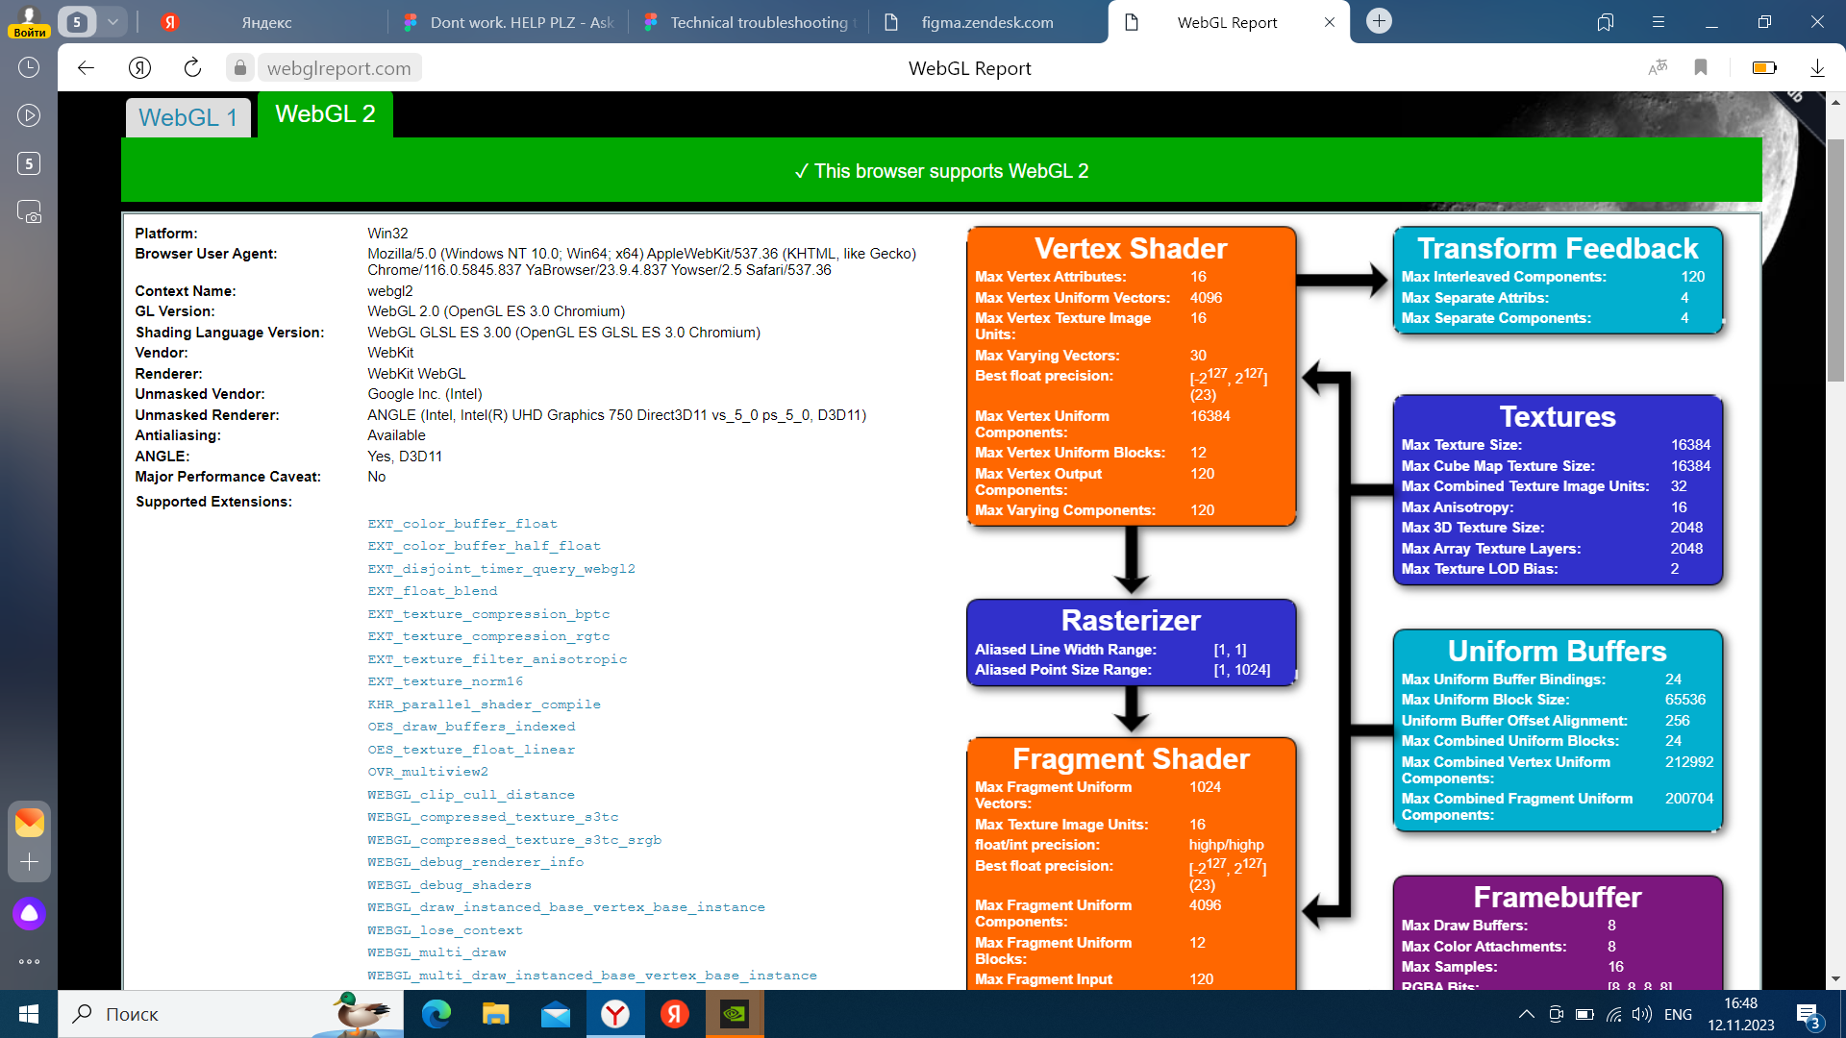Open EXT_texture_compression_rgtc link

click(x=488, y=636)
